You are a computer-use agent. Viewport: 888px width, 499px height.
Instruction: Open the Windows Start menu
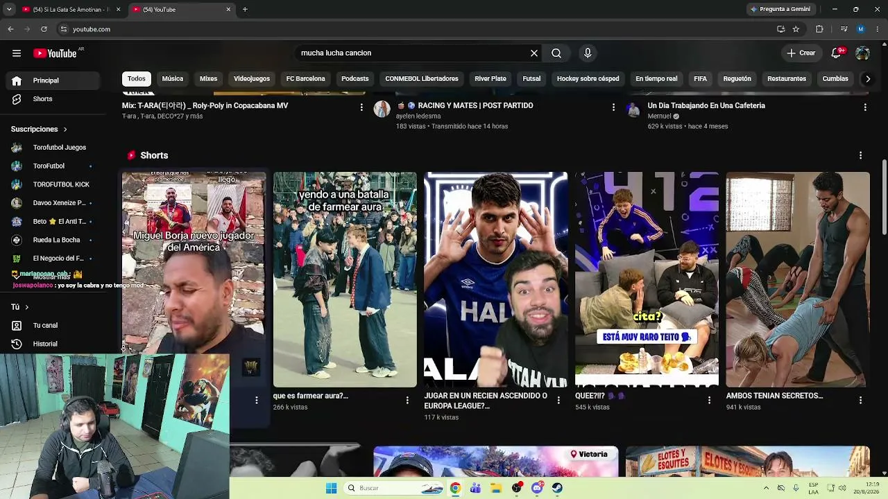point(332,488)
